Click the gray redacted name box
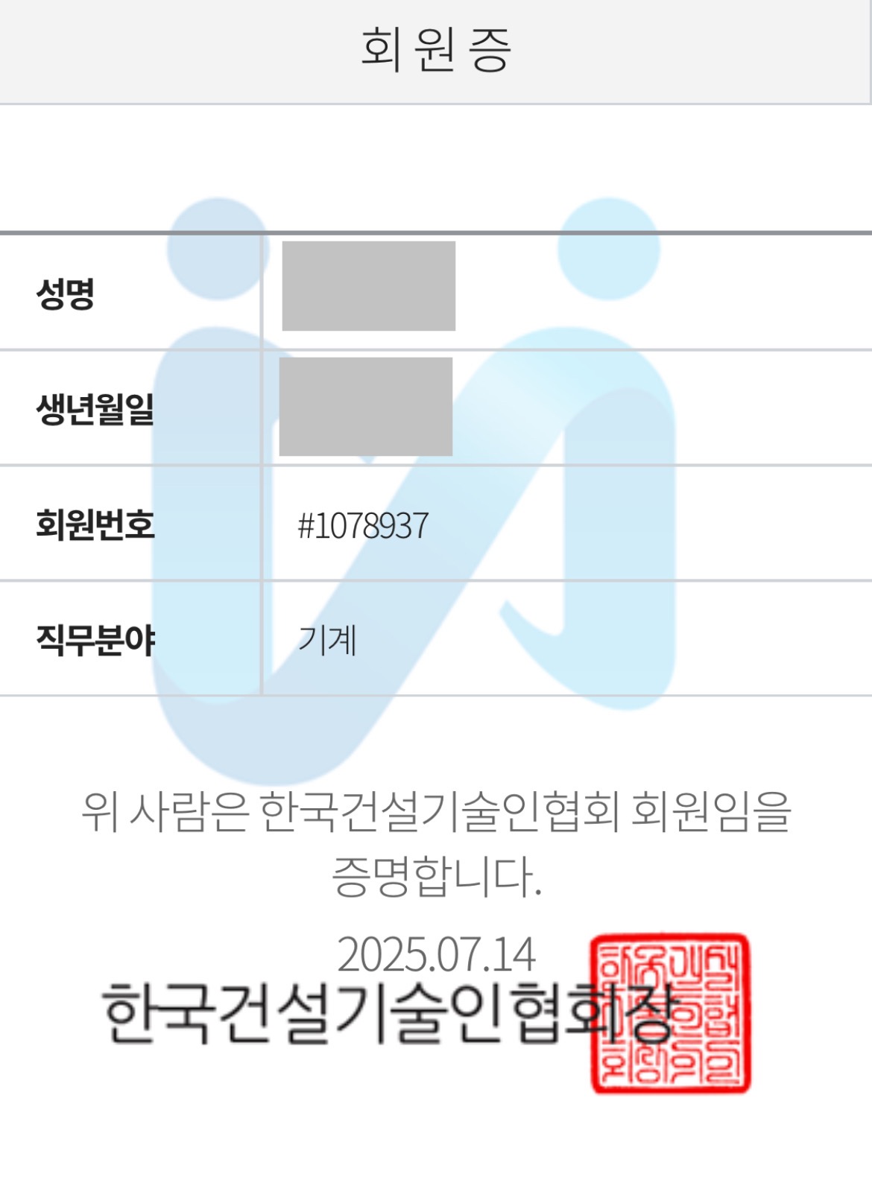The image size is (872, 1183). (369, 286)
